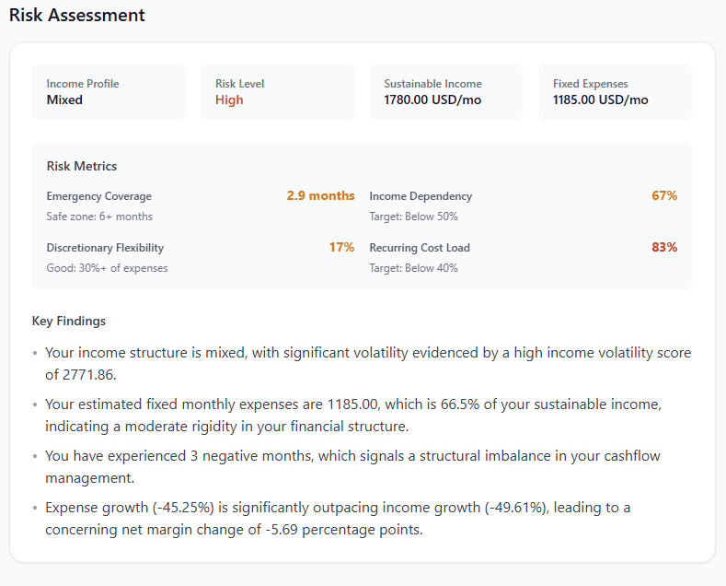Click the 2.9 months coverage value
This screenshot has width=726, height=586.
tap(320, 196)
